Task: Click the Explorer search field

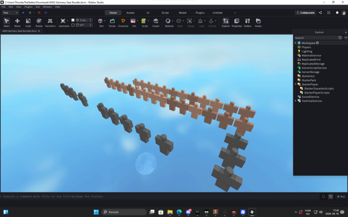Action: (x=316, y=38)
